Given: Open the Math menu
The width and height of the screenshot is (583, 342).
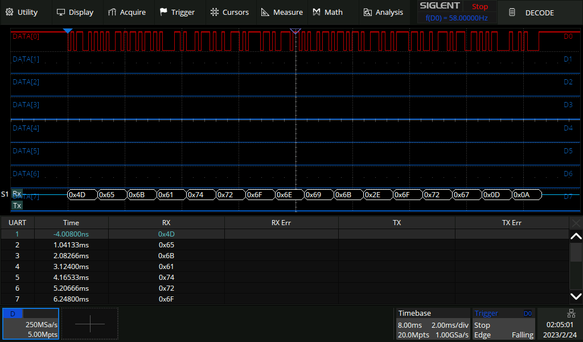Looking at the screenshot, I should coord(328,12).
